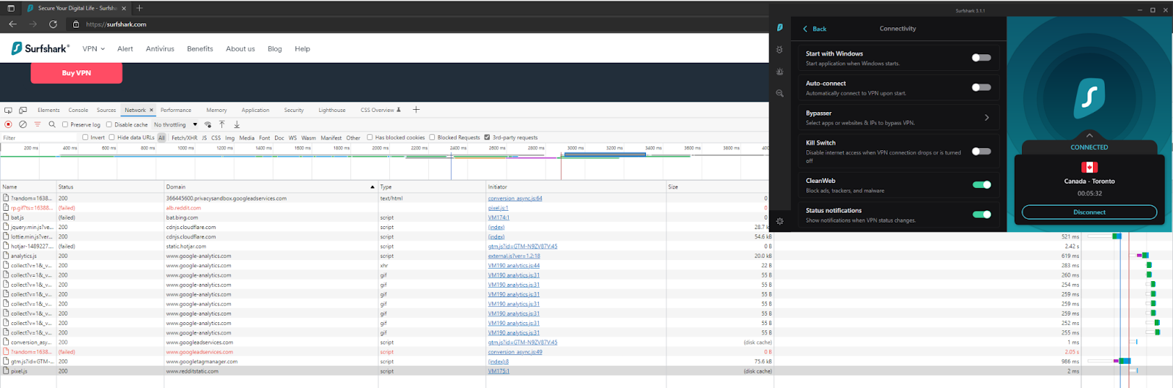Open the Antivirus link on the Surfshark site
The height and width of the screenshot is (388, 1173).
[160, 49]
